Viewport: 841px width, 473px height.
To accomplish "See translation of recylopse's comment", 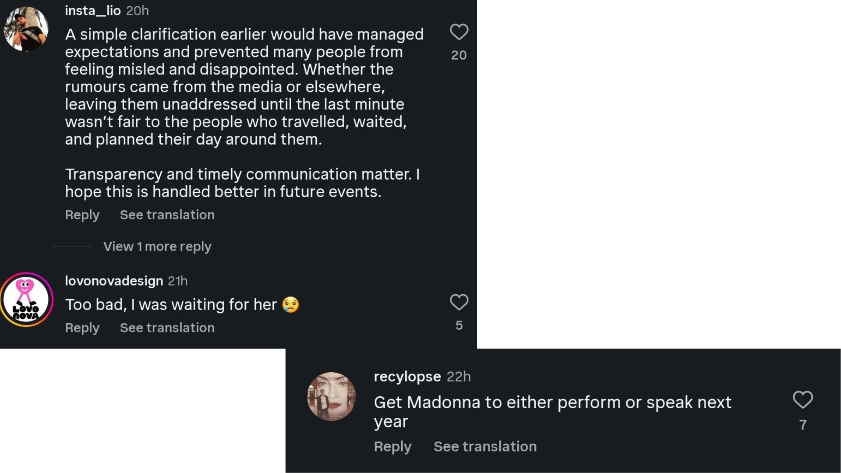I will click(485, 447).
